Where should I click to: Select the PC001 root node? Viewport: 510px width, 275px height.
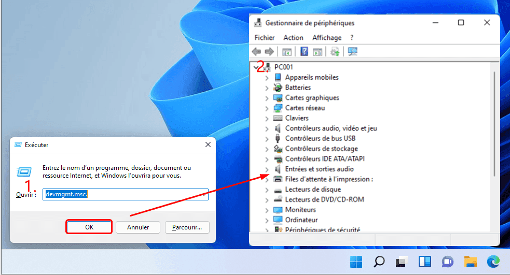tap(283, 67)
